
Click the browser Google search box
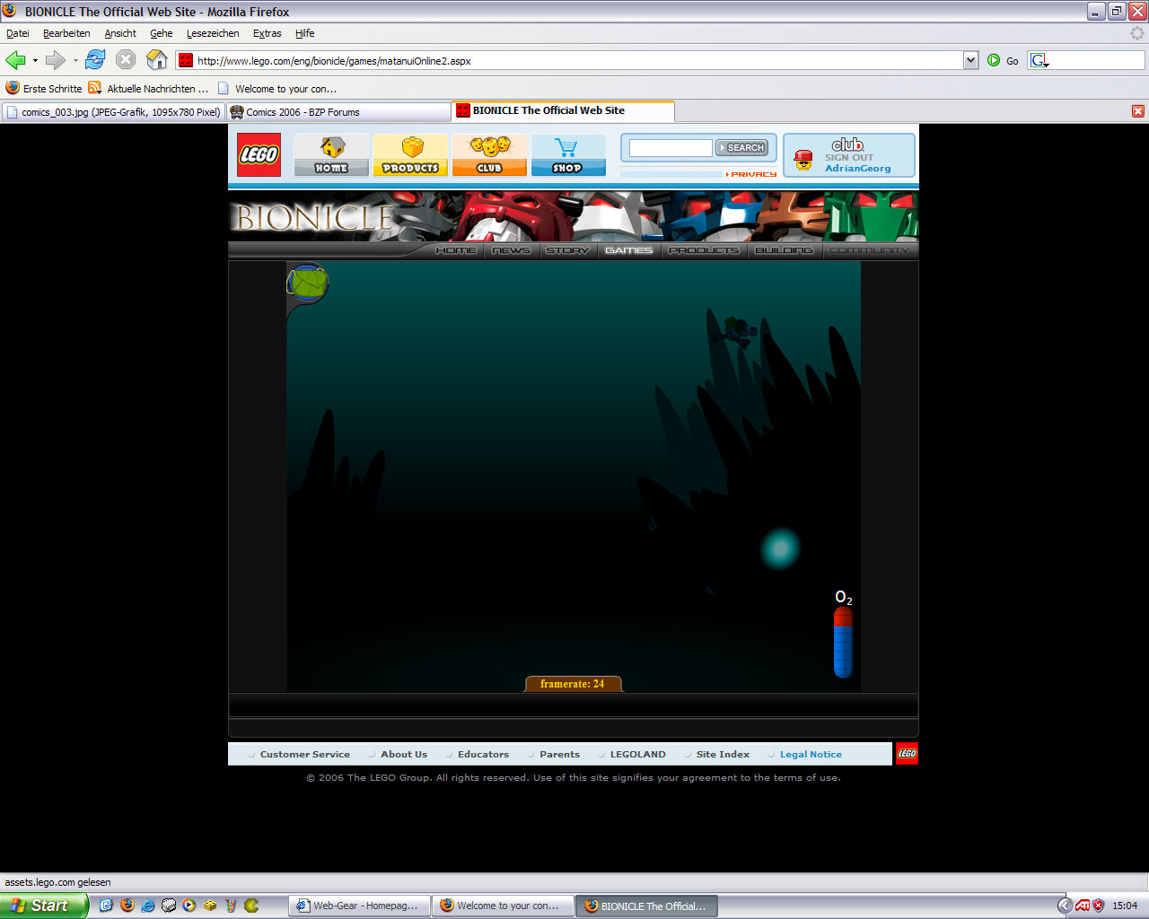tap(1096, 60)
